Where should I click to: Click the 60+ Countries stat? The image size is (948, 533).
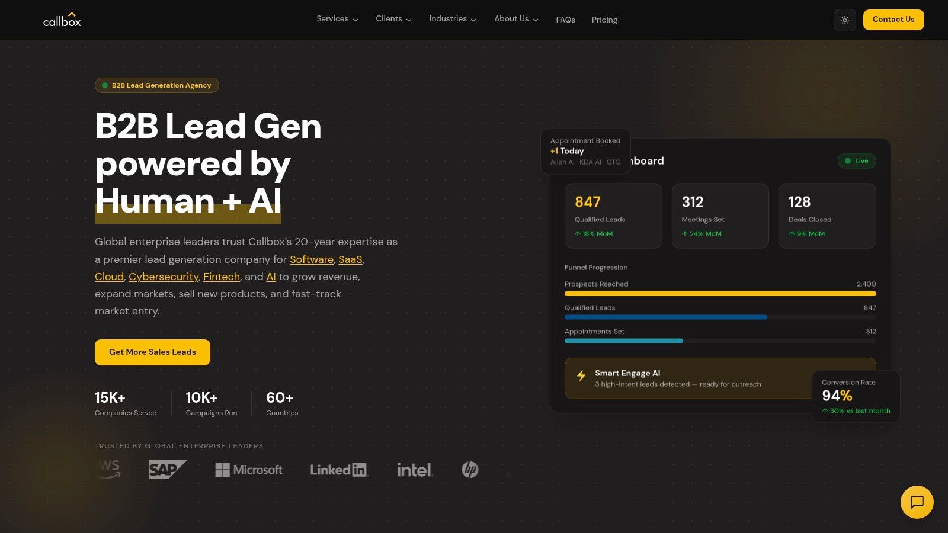(x=282, y=403)
